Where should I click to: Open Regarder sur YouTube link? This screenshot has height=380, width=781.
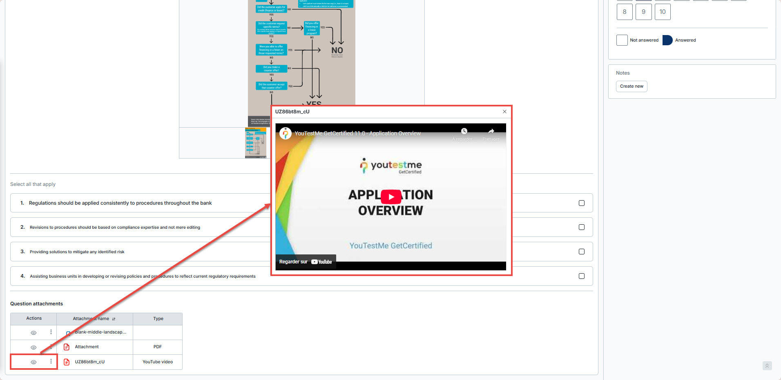point(306,262)
